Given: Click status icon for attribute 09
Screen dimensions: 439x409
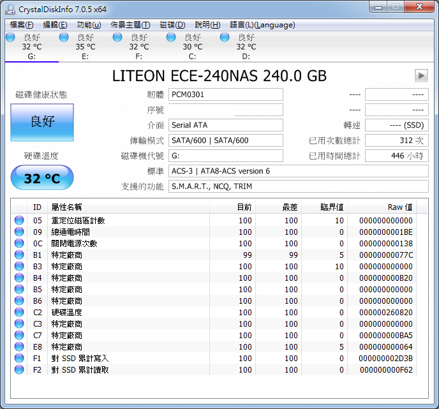Looking at the screenshot, I should [x=19, y=232].
